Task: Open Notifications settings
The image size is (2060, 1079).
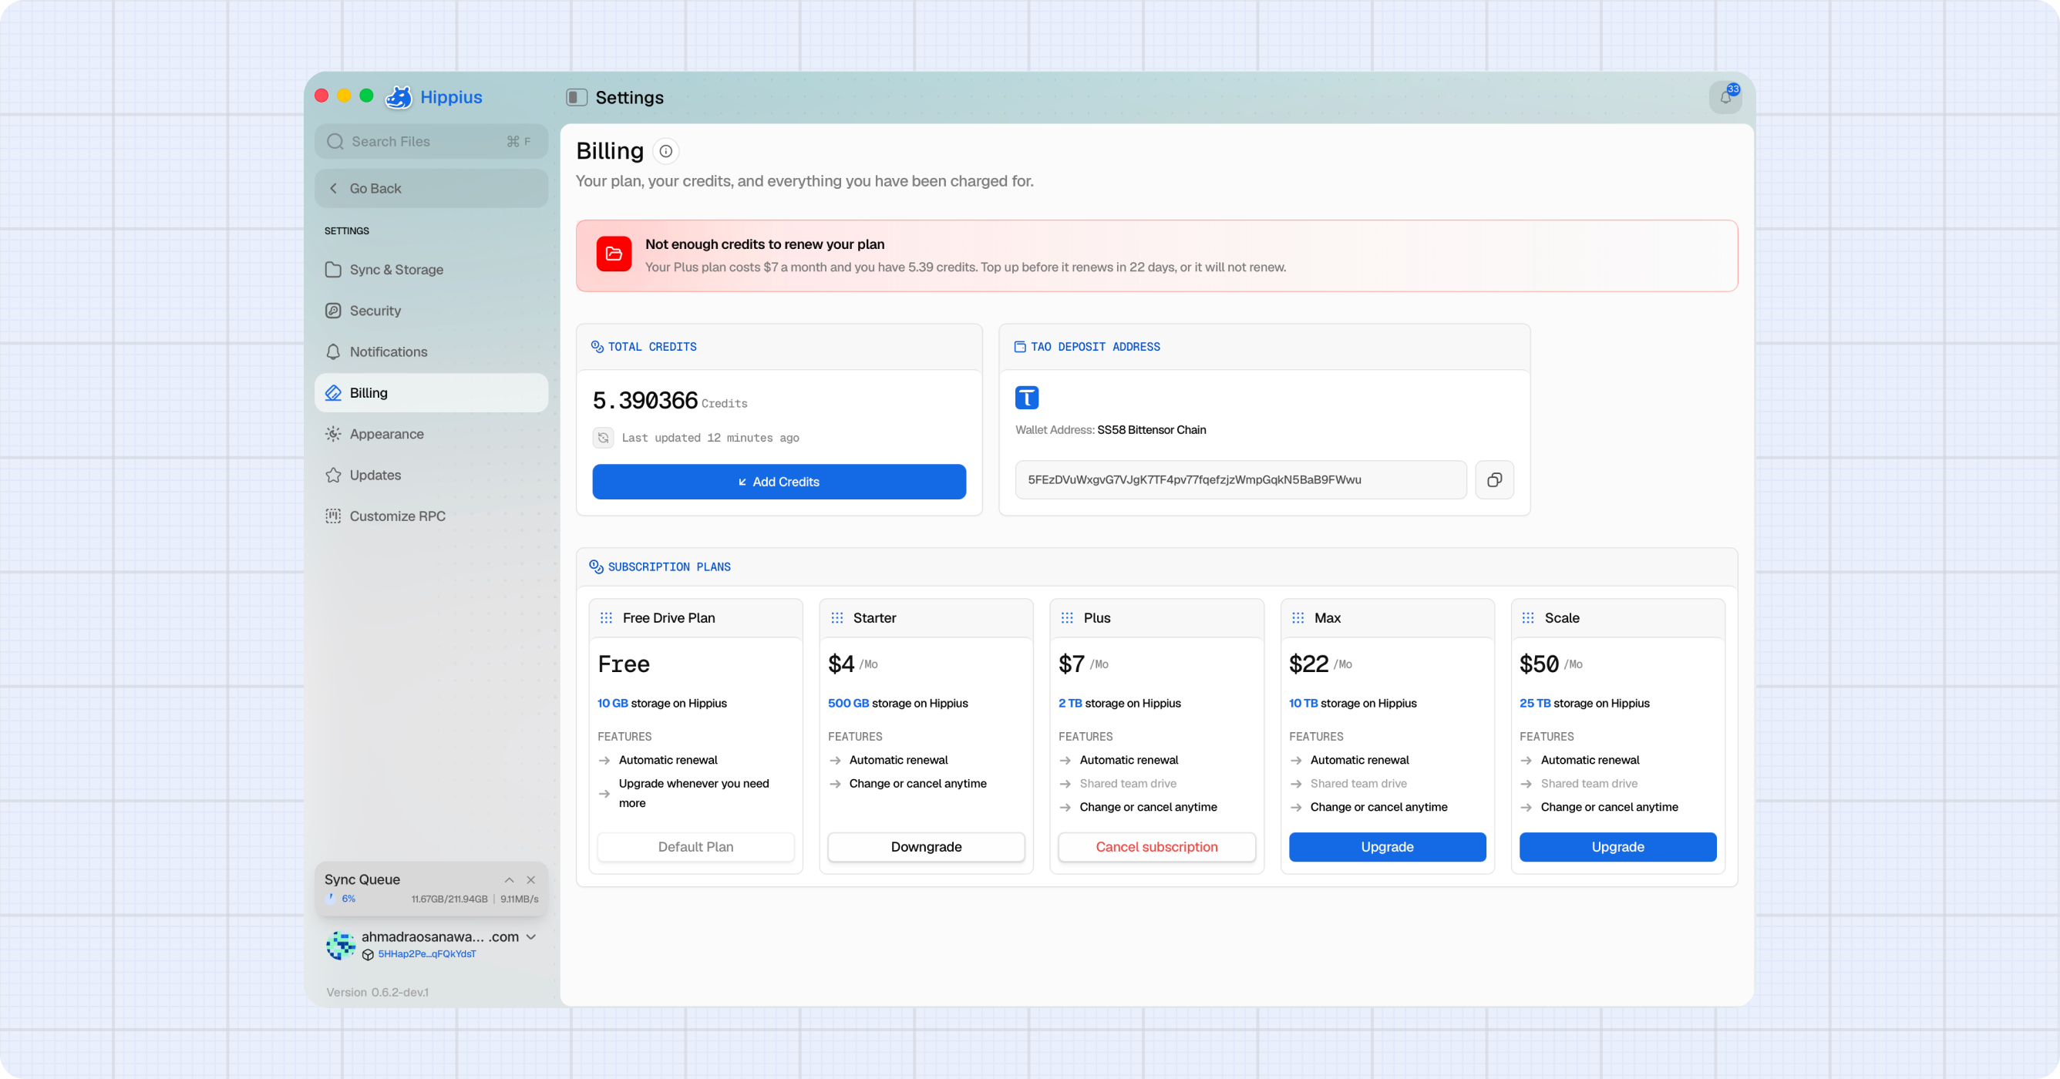Action: [x=431, y=351]
